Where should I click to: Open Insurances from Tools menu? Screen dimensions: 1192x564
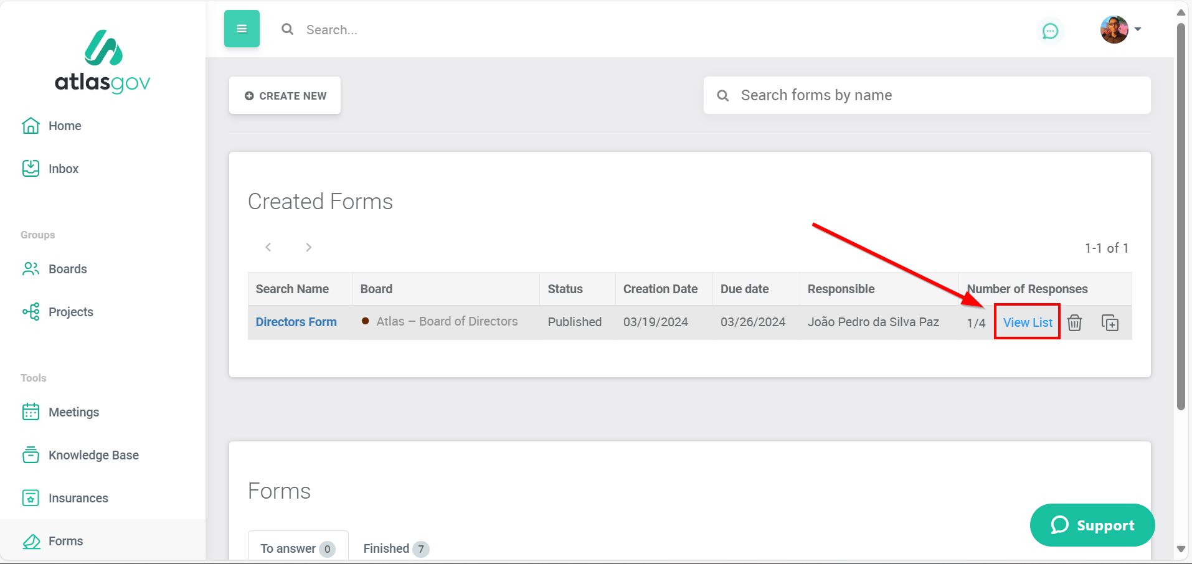[x=78, y=498]
